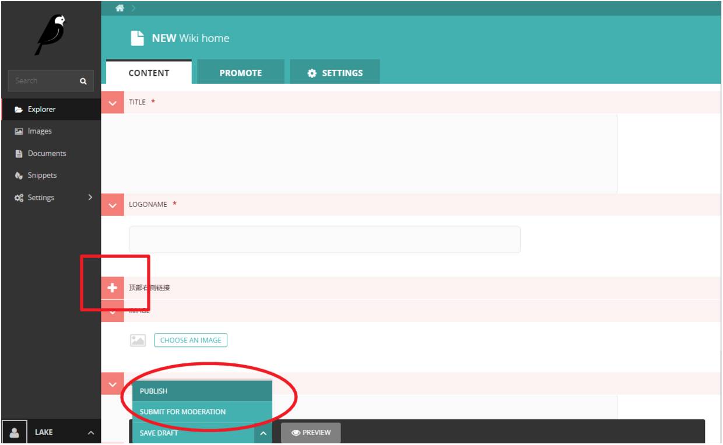Switch to the Content tab
The height and width of the screenshot is (445, 723).
point(149,72)
